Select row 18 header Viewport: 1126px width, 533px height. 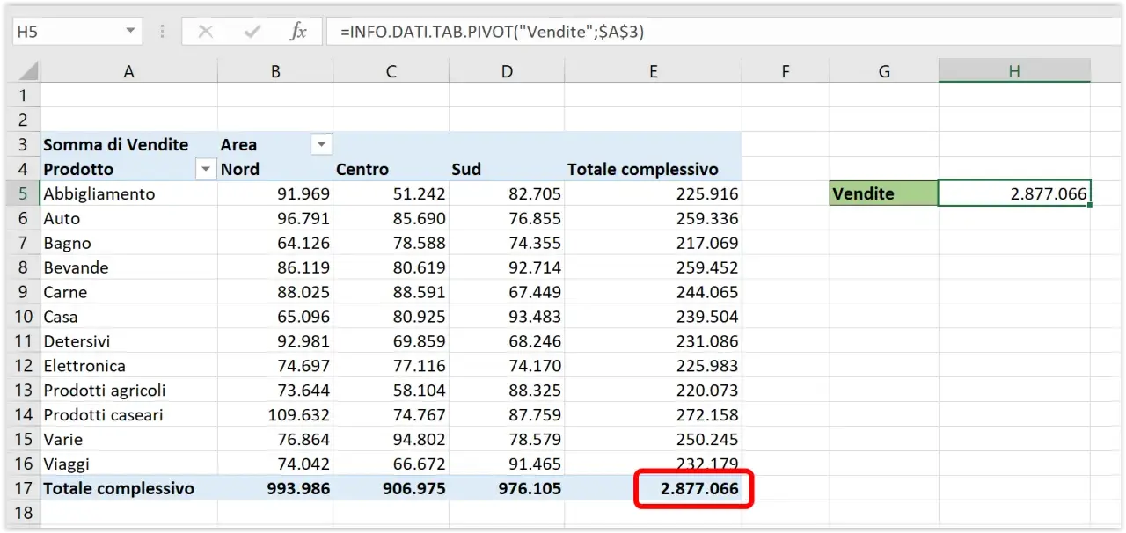[x=24, y=513]
